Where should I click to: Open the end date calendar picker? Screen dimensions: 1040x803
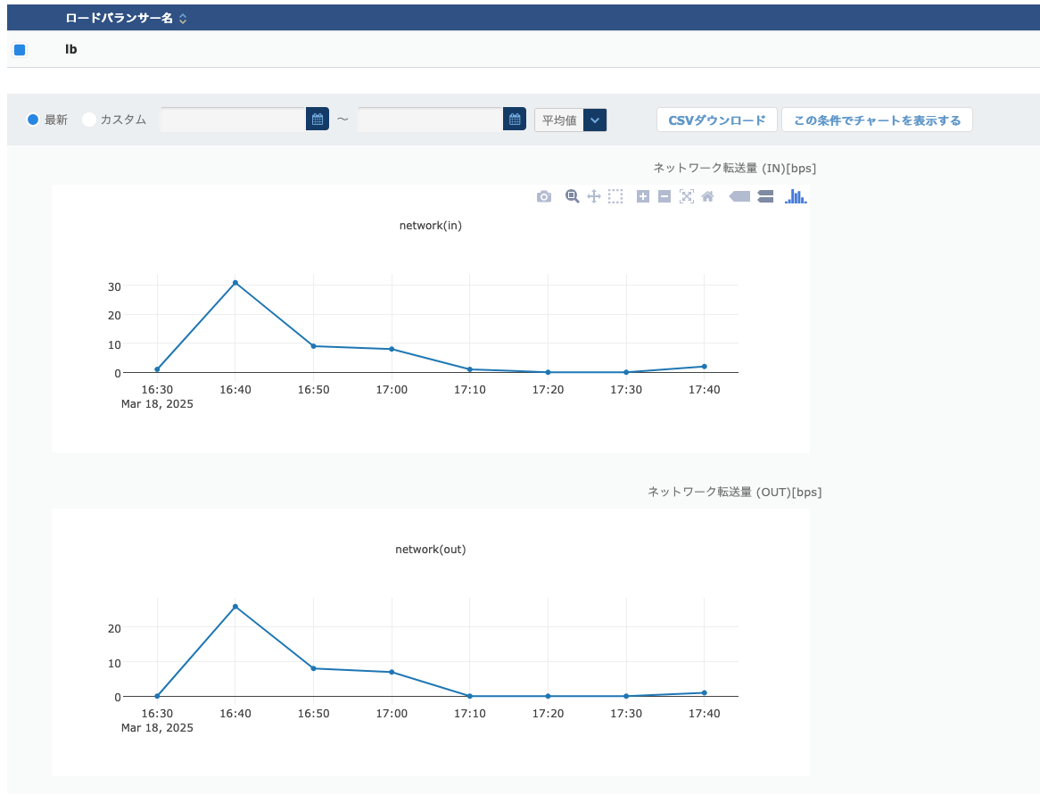(x=514, y=120)
